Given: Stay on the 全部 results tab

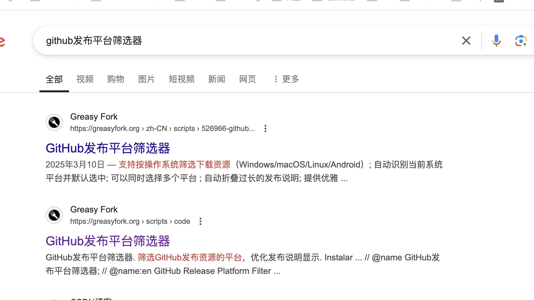Looking at the screenshot, I should point(54,79).
